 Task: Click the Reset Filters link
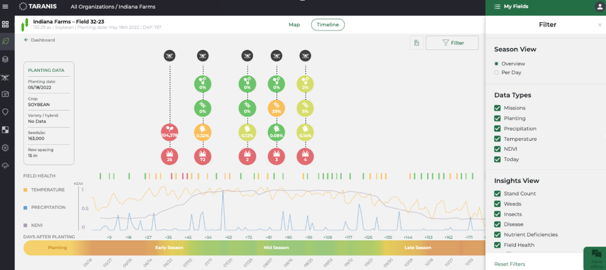click(x=510, y=264)
